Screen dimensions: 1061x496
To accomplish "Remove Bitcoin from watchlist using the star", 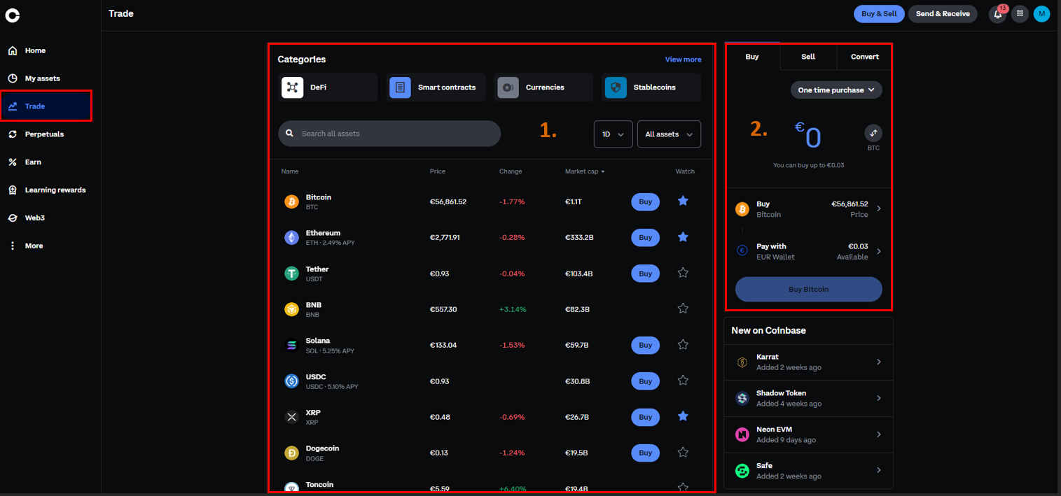I will pyautogui.click(x=683, y=201).
